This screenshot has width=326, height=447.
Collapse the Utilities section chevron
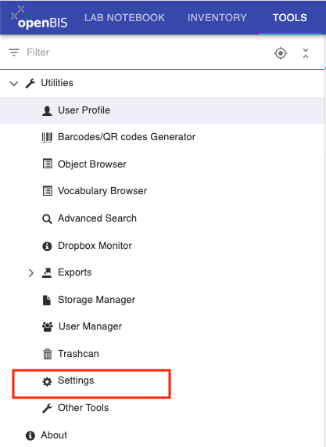[14, 84]
